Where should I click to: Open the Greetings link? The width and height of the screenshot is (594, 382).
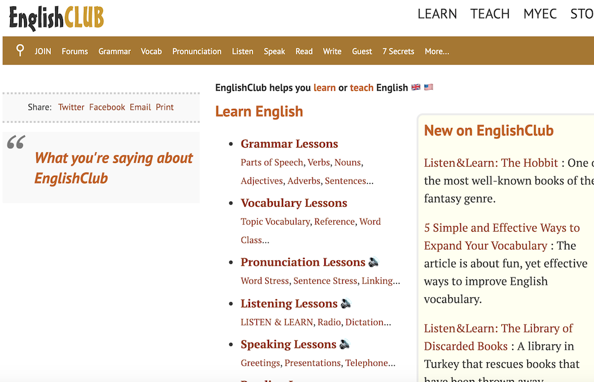coord(260,363)
